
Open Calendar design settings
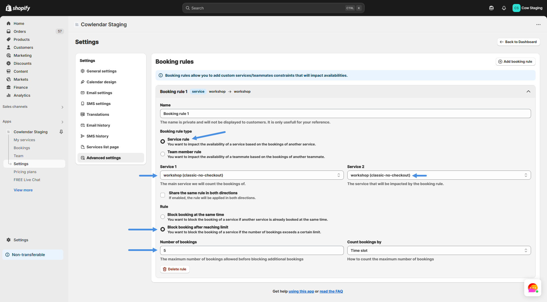click(101, 82)
